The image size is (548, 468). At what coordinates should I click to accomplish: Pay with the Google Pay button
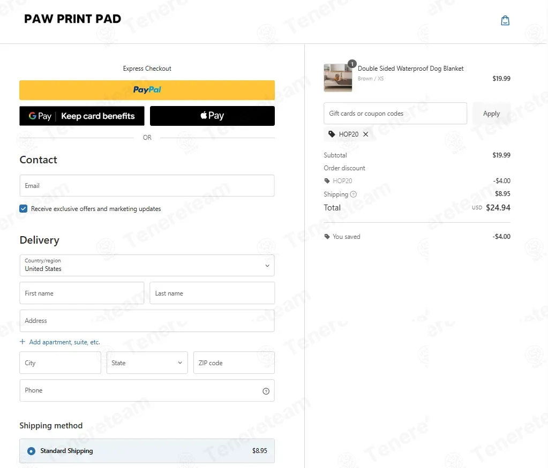tap(82, 116)
